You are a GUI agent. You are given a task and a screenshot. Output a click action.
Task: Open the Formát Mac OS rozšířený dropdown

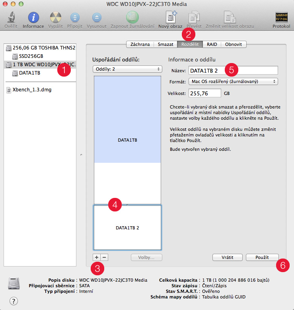234,81
